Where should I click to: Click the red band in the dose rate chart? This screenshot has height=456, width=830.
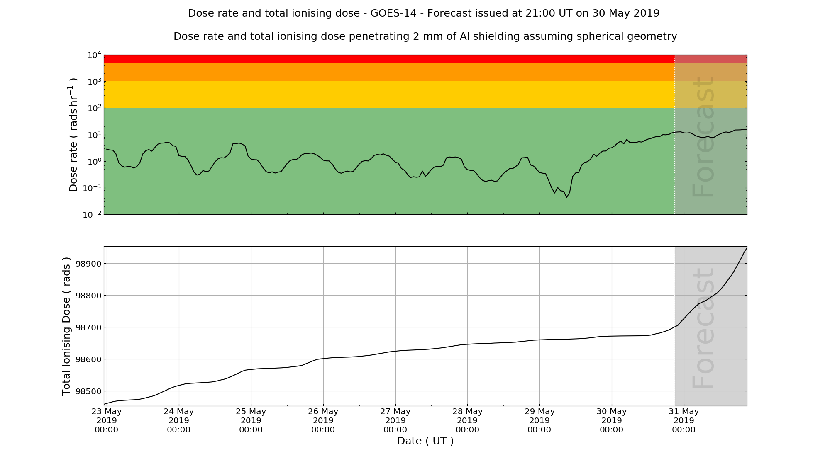[389, 58]
